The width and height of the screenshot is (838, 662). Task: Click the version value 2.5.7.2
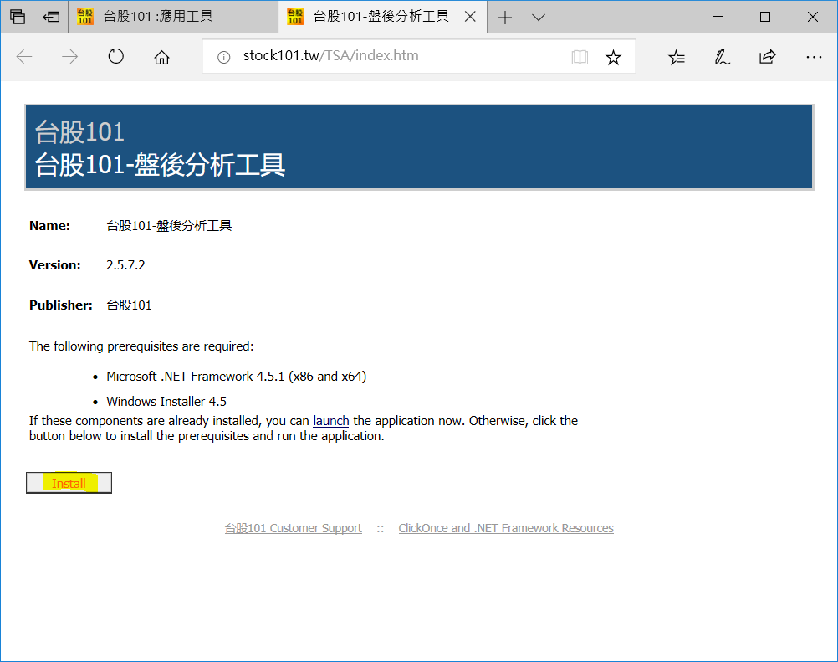125,265
